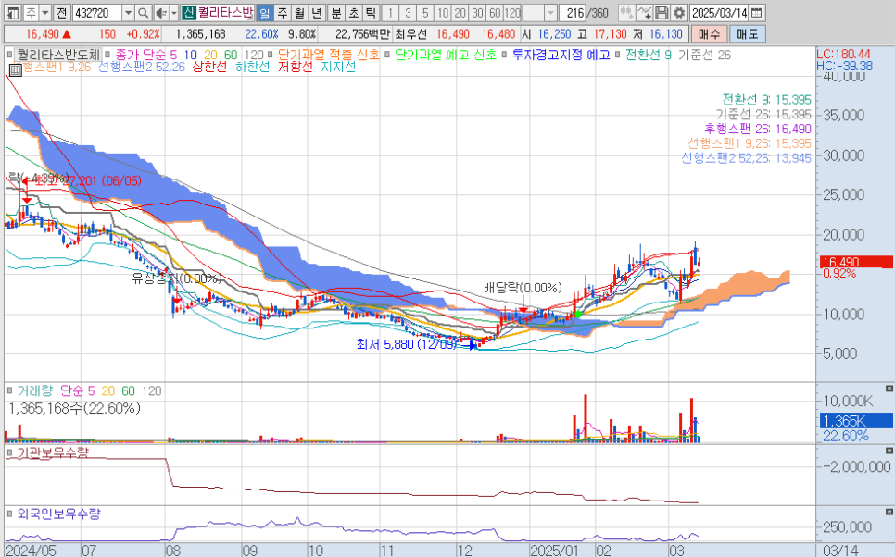Select the 년 yearly chart tab
The image size is (895, 557).
(317, 13)
